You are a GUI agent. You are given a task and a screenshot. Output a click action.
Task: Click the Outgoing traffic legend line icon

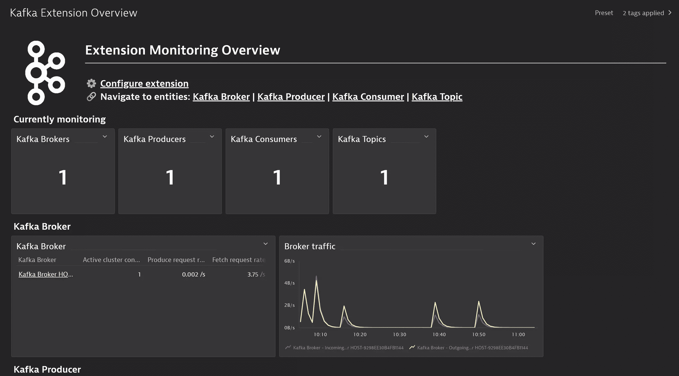[x=412, y=347]
